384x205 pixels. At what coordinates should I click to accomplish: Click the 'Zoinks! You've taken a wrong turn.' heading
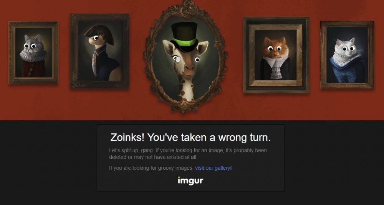tap(190, 137)
